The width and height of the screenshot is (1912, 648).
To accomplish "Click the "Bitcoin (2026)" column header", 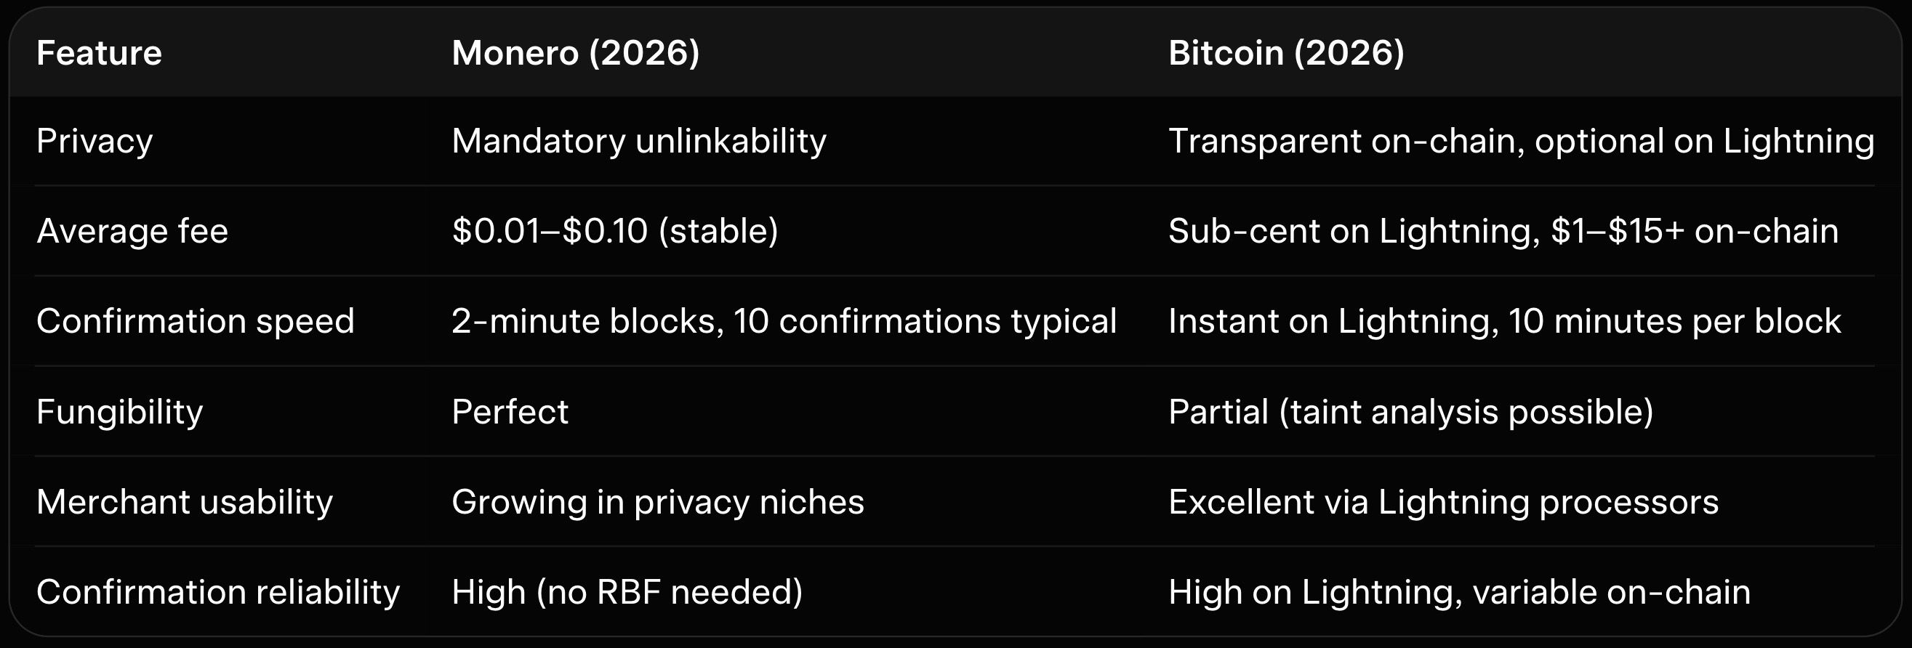I will click(1286, 53).
